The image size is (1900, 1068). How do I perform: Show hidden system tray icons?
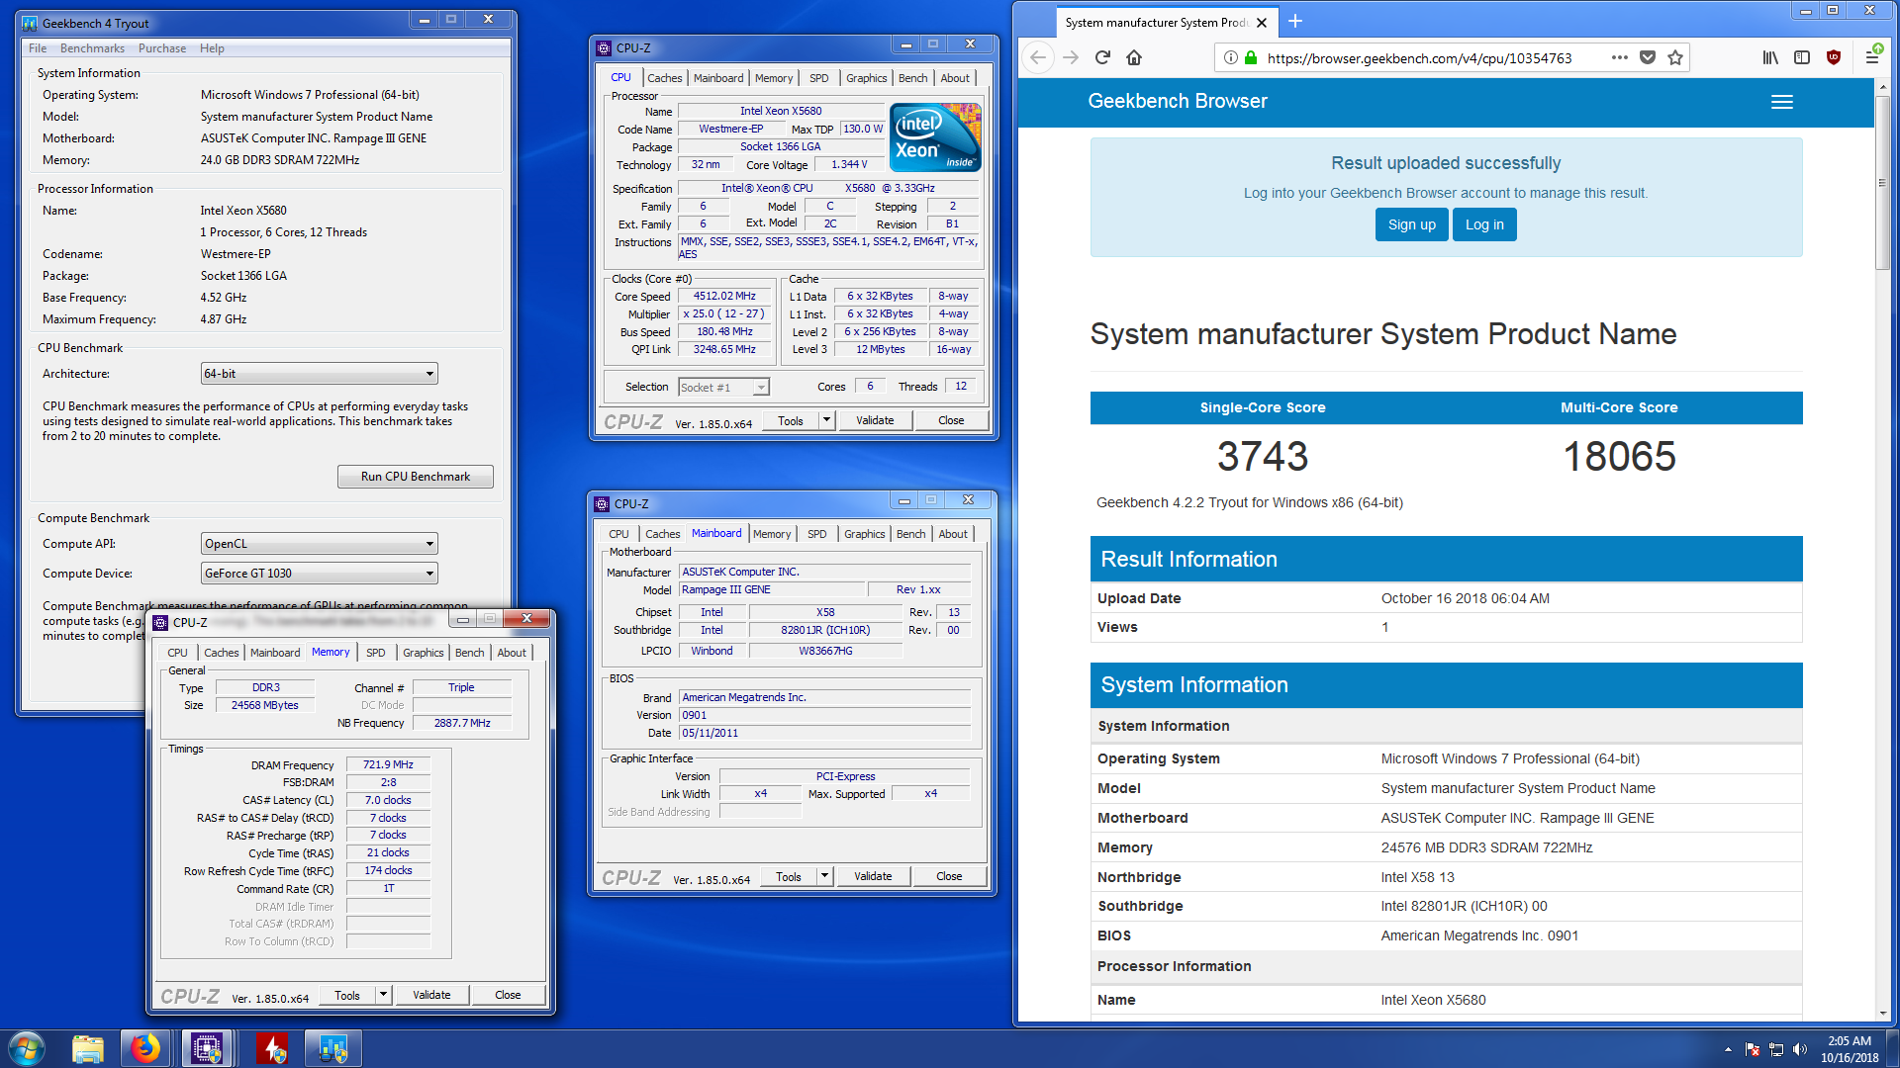[1728, 1049]
